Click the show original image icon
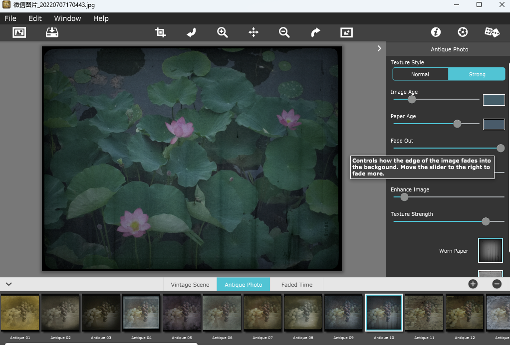 coord(346,32)
